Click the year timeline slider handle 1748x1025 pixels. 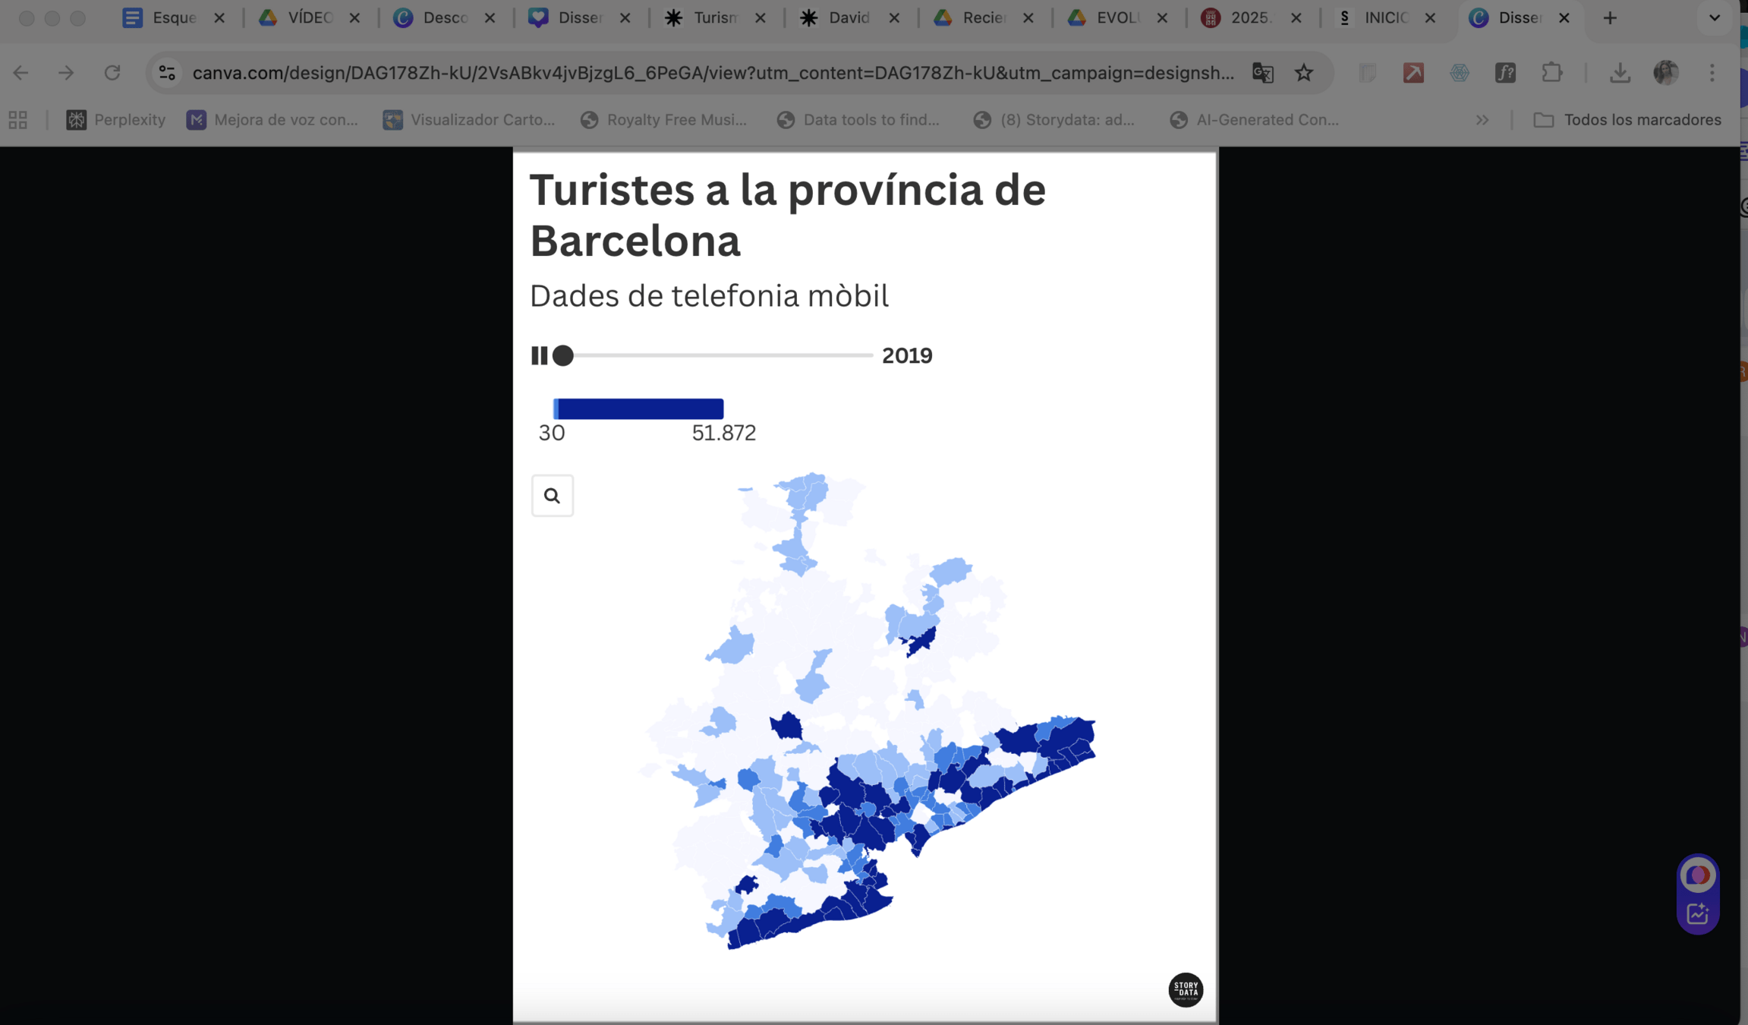(563, 355)
